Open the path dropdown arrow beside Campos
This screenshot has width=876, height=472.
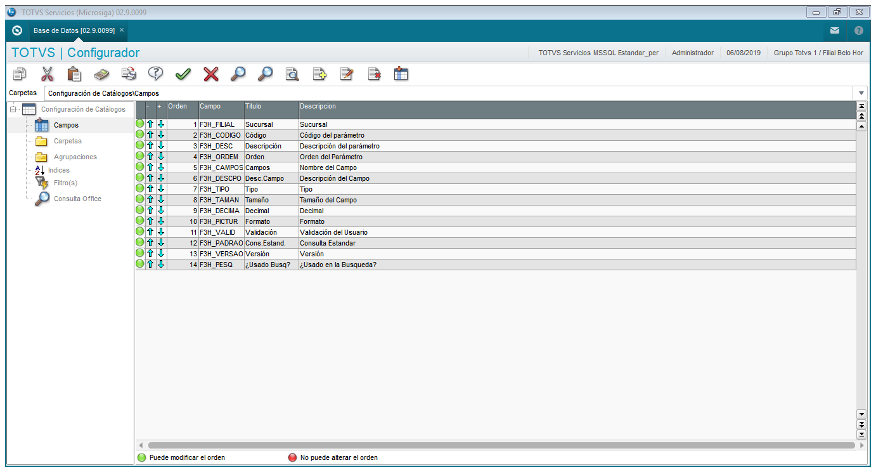pos(861,93)
